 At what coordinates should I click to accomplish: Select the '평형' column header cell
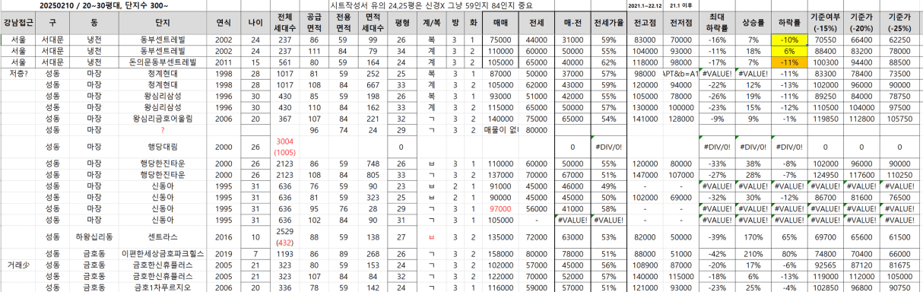pyautogui.click(x=402, y=22)
